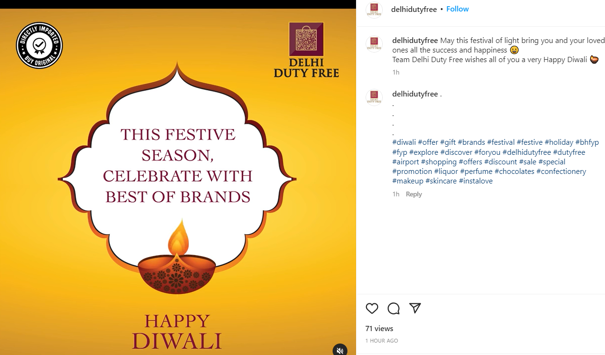The width and height of the screenshot is (605, 355).
Task: Click the avatar beside the hashtags comment
Action: pos(374,97)
